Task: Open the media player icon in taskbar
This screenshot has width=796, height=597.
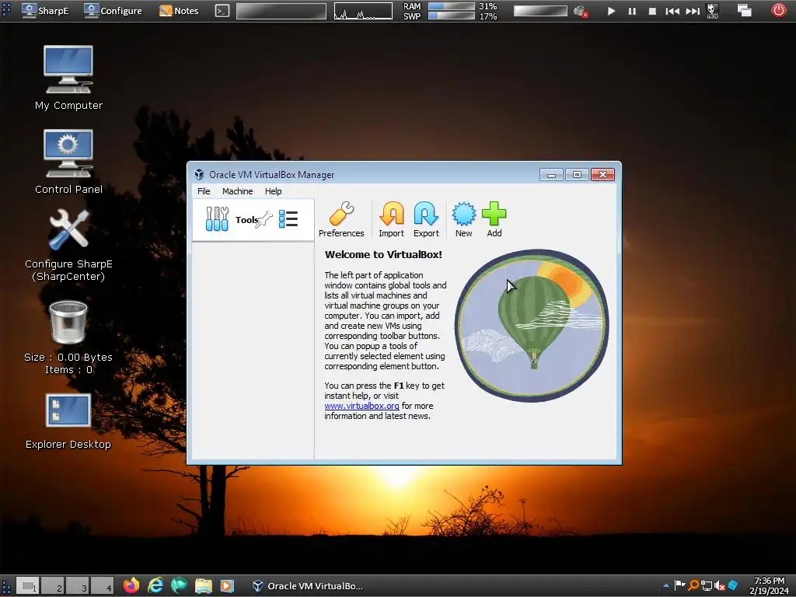Action: 227,586
